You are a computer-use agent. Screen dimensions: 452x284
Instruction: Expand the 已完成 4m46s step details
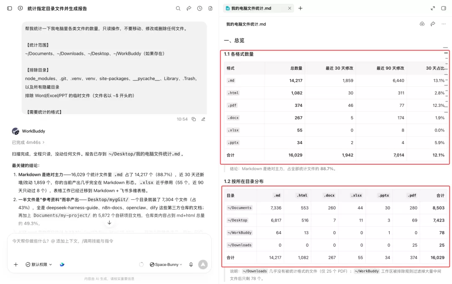coord(28,142)
